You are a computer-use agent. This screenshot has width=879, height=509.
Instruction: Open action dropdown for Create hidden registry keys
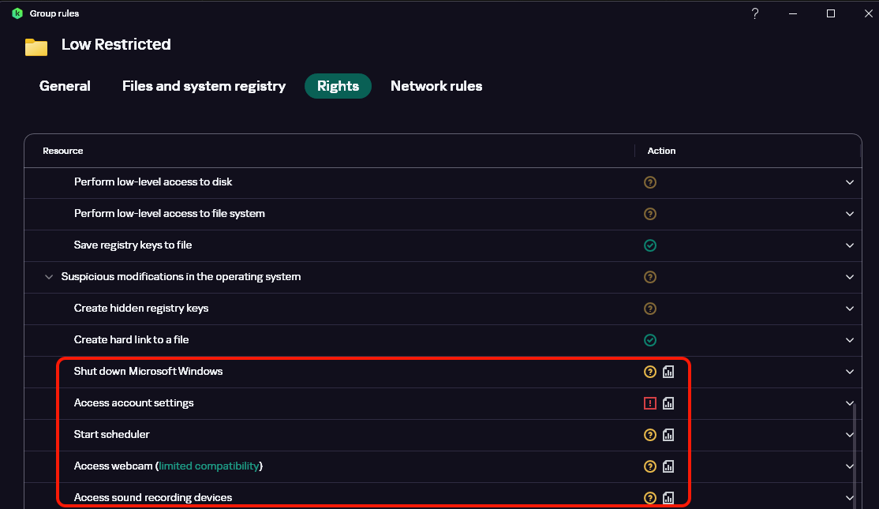click(850, 309)
